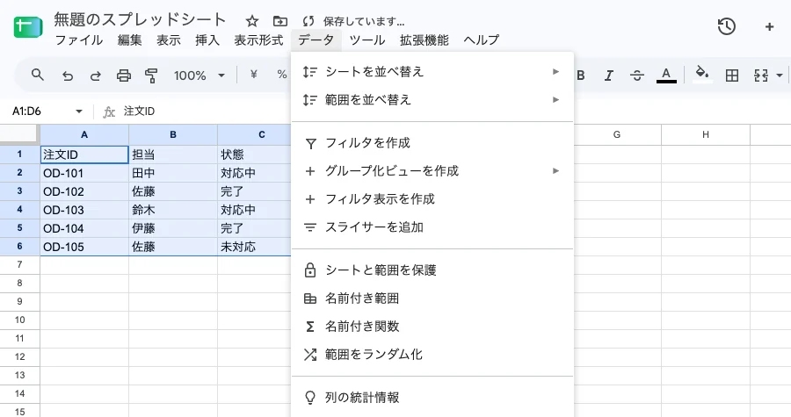Select row 7 header

click(x=19, y=265)
